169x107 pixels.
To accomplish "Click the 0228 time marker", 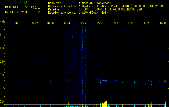I will point(131,23).
